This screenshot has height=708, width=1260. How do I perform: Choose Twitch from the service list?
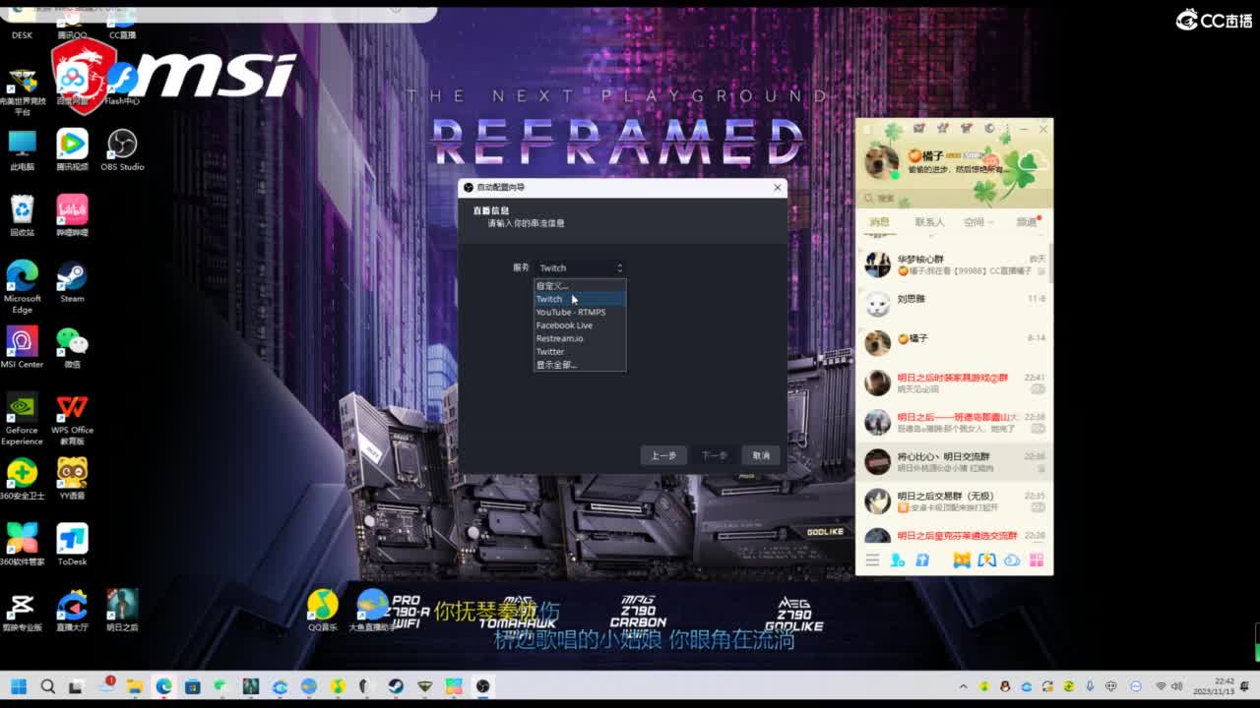tap(580, 299)
